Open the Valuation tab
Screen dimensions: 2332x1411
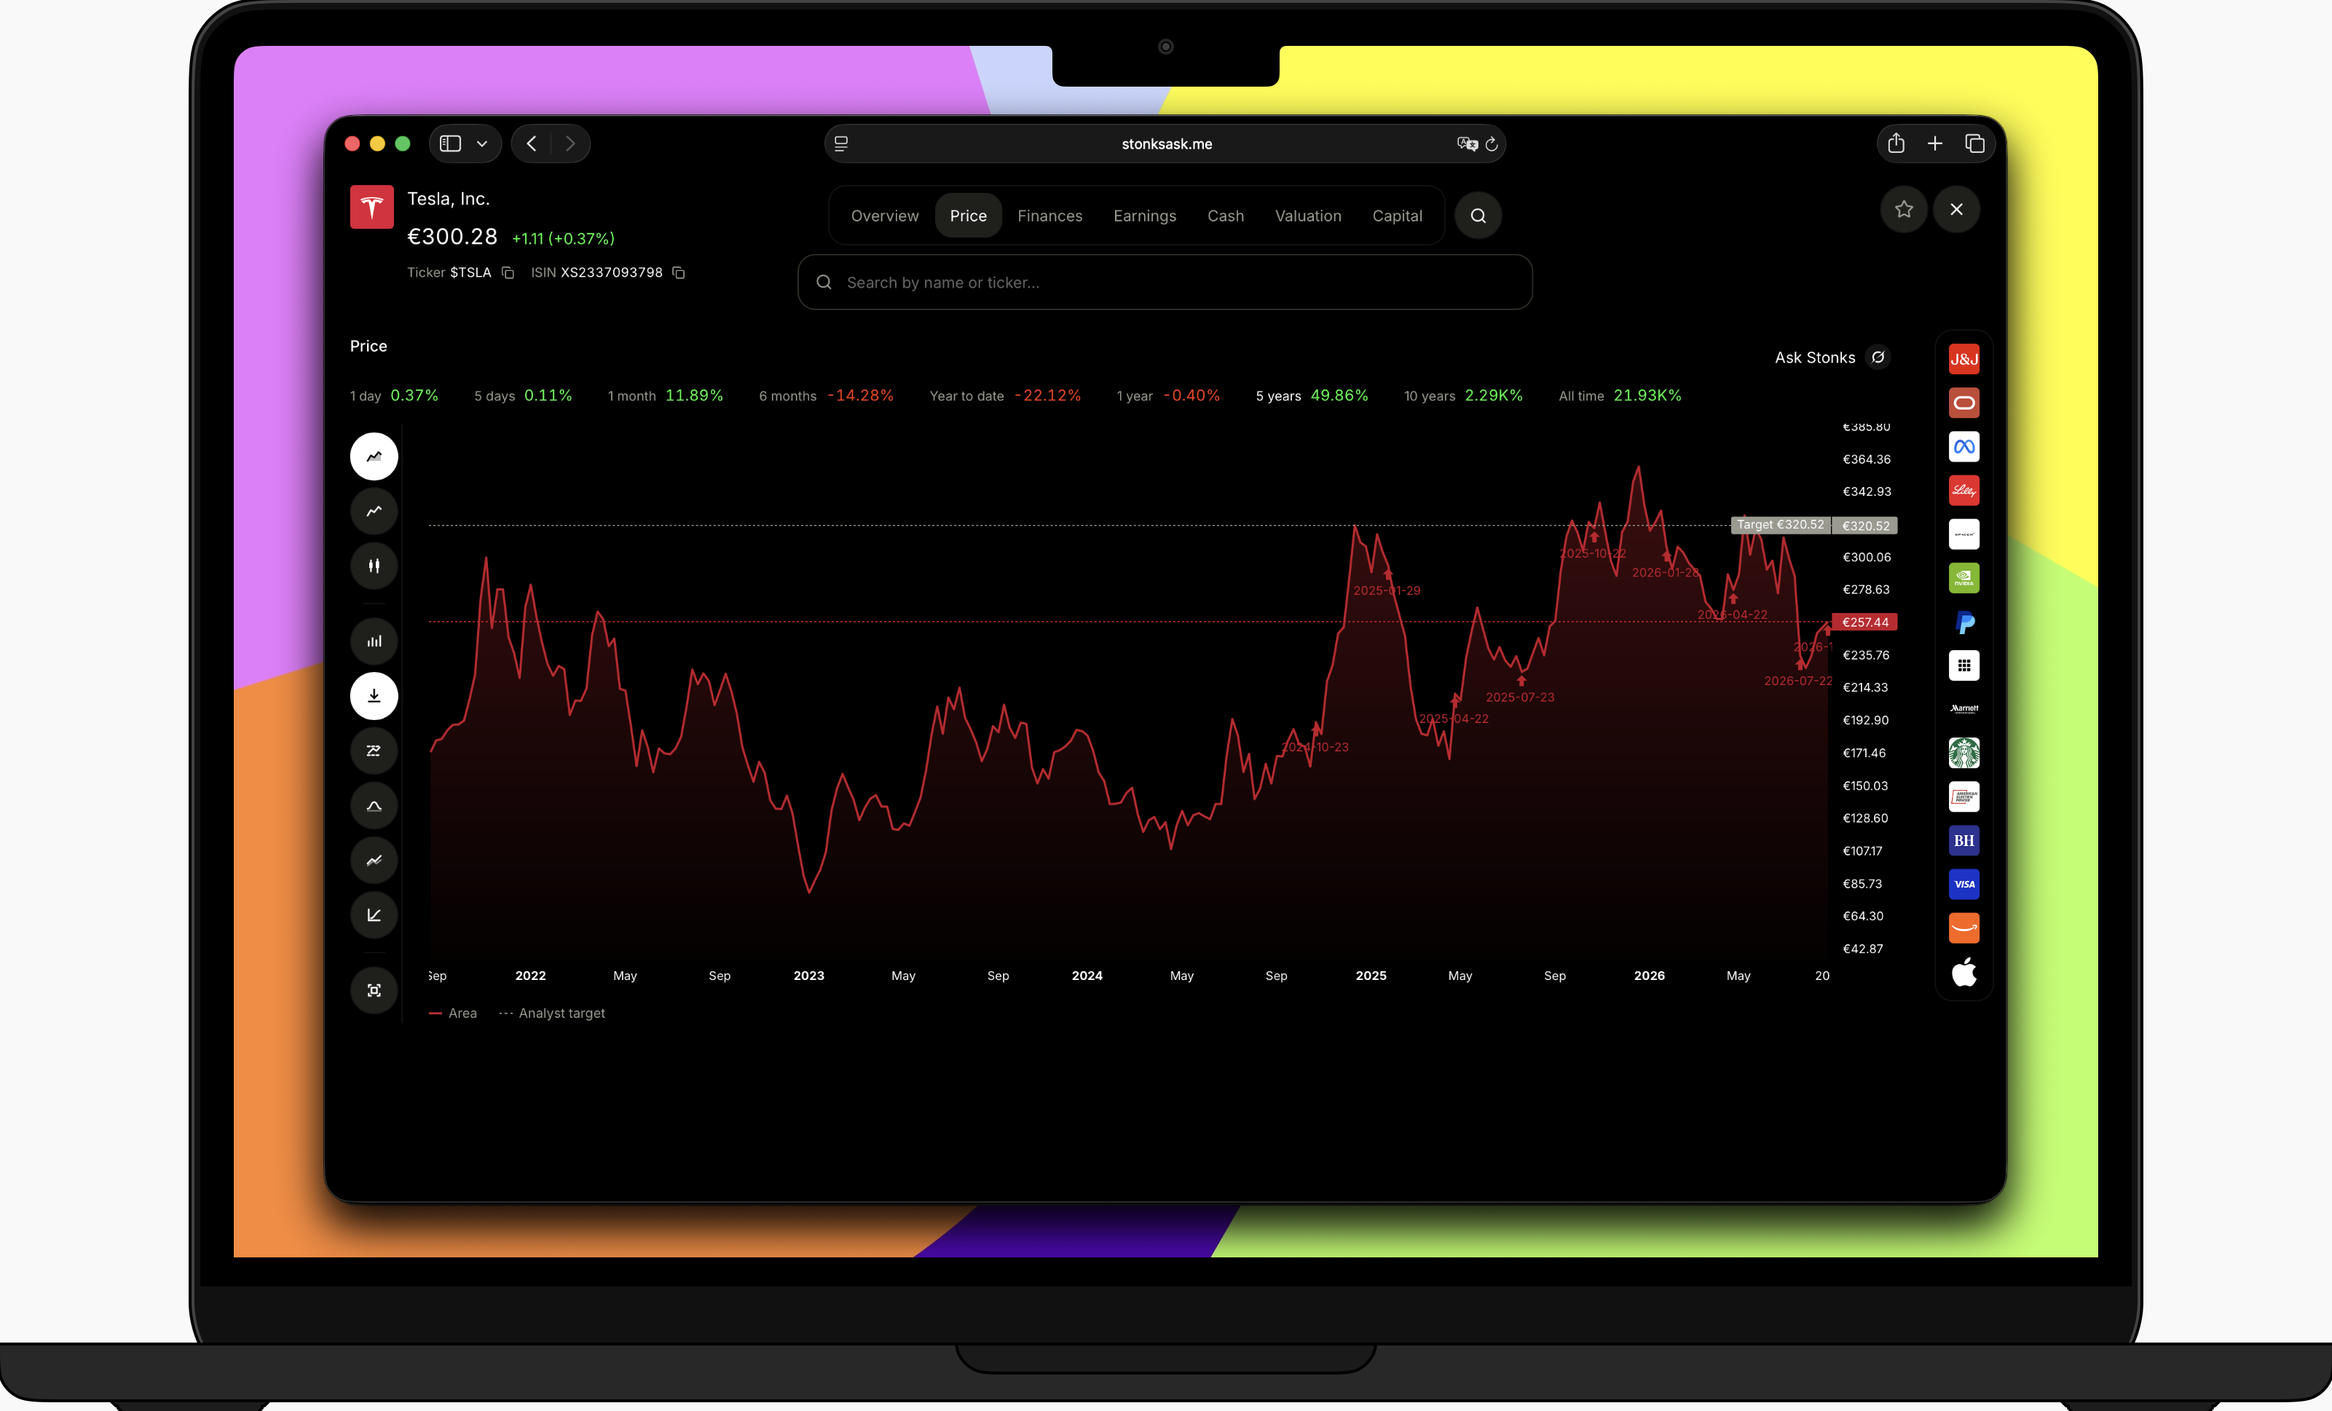click(x=1308, y=216)
